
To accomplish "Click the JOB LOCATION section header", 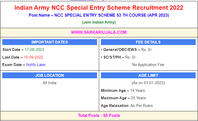I will click(x=50, y=75).
